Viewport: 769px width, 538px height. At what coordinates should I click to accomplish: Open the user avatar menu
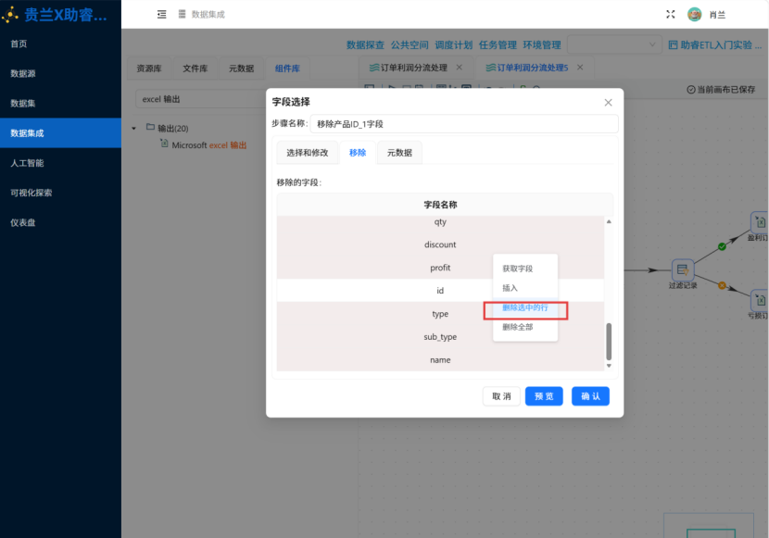tap(694, 14)
